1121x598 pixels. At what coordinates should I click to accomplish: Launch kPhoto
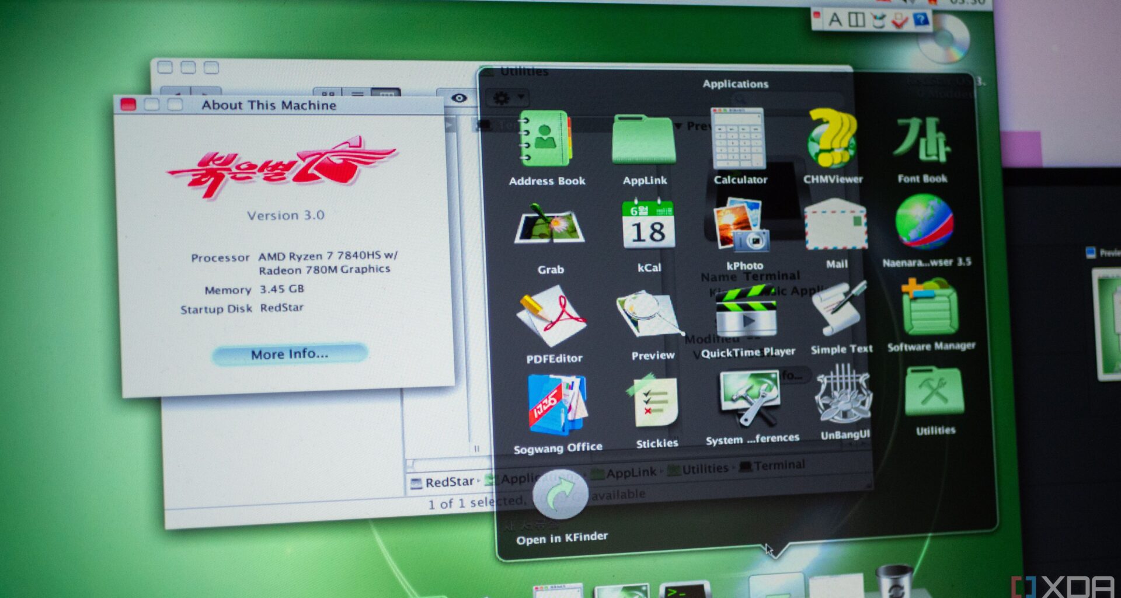pos(741,224)
